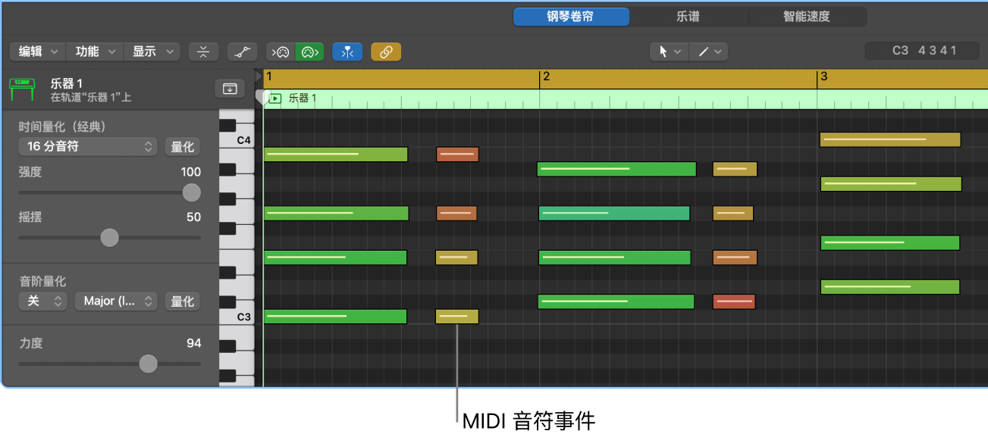Open the 功能 menu
988x437 pixels.
(95, 52)
